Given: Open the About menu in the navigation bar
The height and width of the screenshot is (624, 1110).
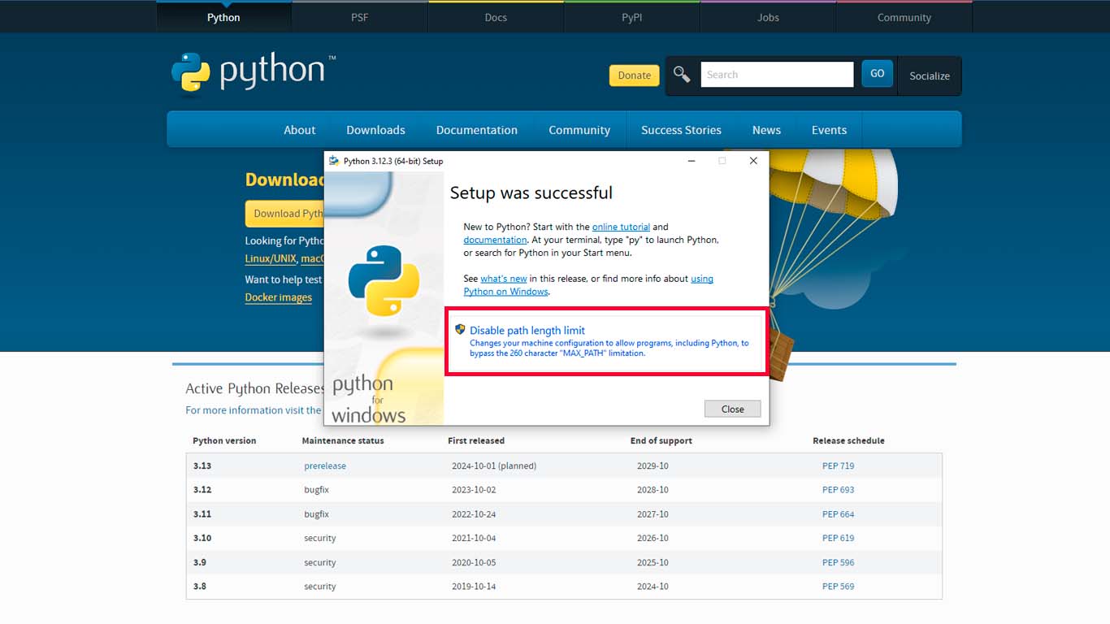Looking at the screenshot, I should [x=299, y=130].
